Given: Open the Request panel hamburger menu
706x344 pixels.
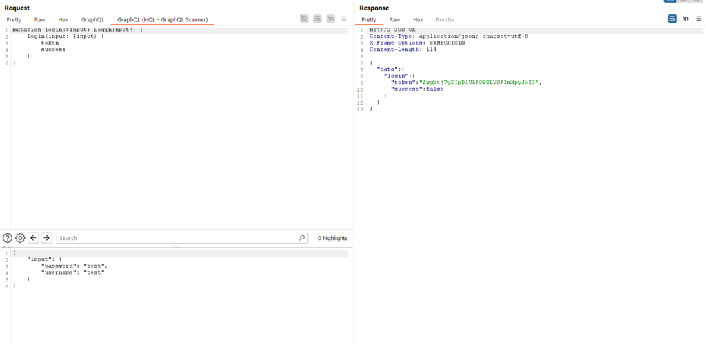Looking at the screenshot, I should point(344,19).
